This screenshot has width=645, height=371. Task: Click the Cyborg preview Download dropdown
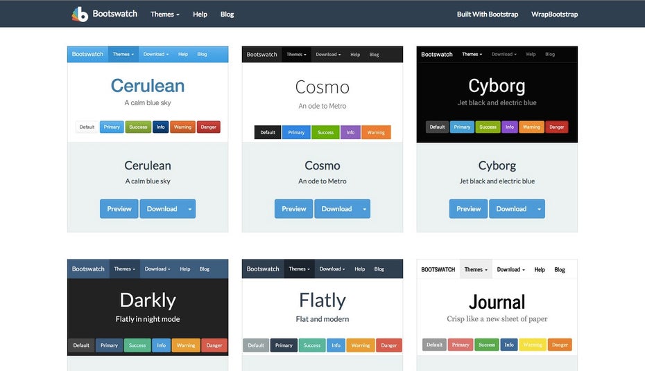click(x=504, y=54)
